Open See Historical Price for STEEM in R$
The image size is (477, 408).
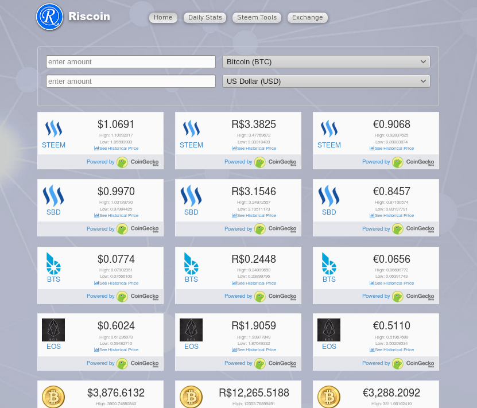pyautogui.click(x=254, y=149)
